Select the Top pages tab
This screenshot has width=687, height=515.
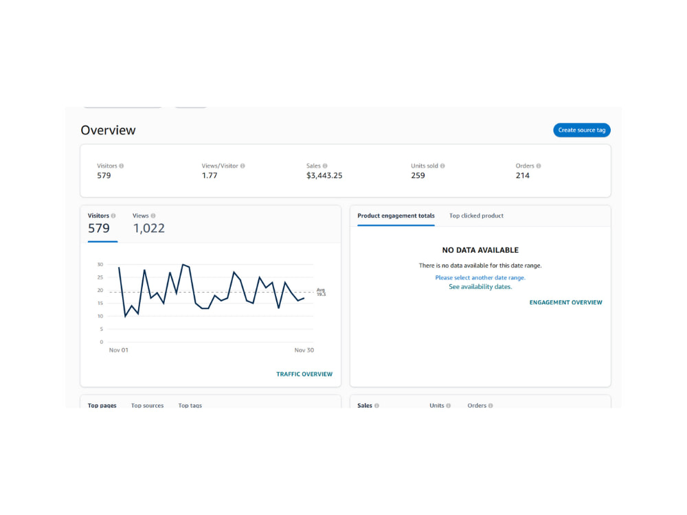coord(102,405)
